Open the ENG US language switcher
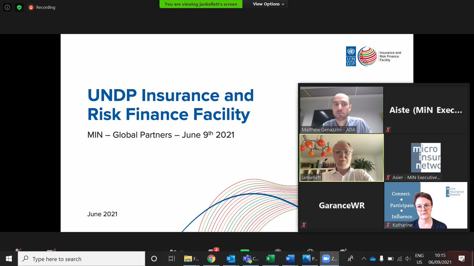The height and width of the screenshot is (266, 474). [419, 259]
